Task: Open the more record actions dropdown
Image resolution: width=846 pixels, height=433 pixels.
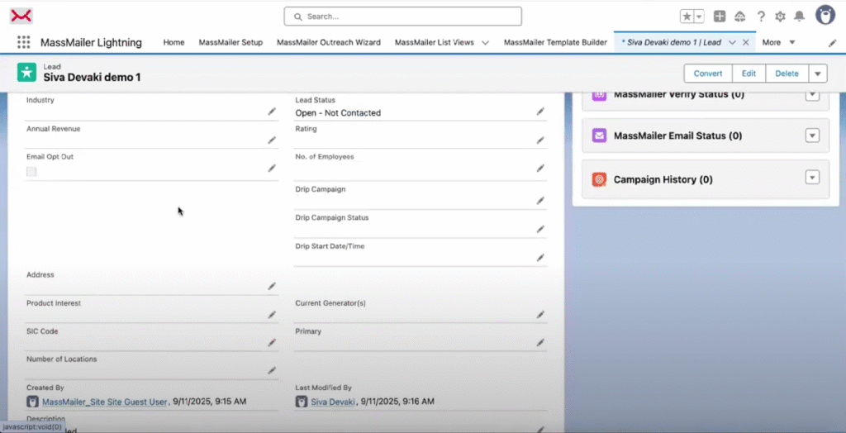Action: coord(818,74)
